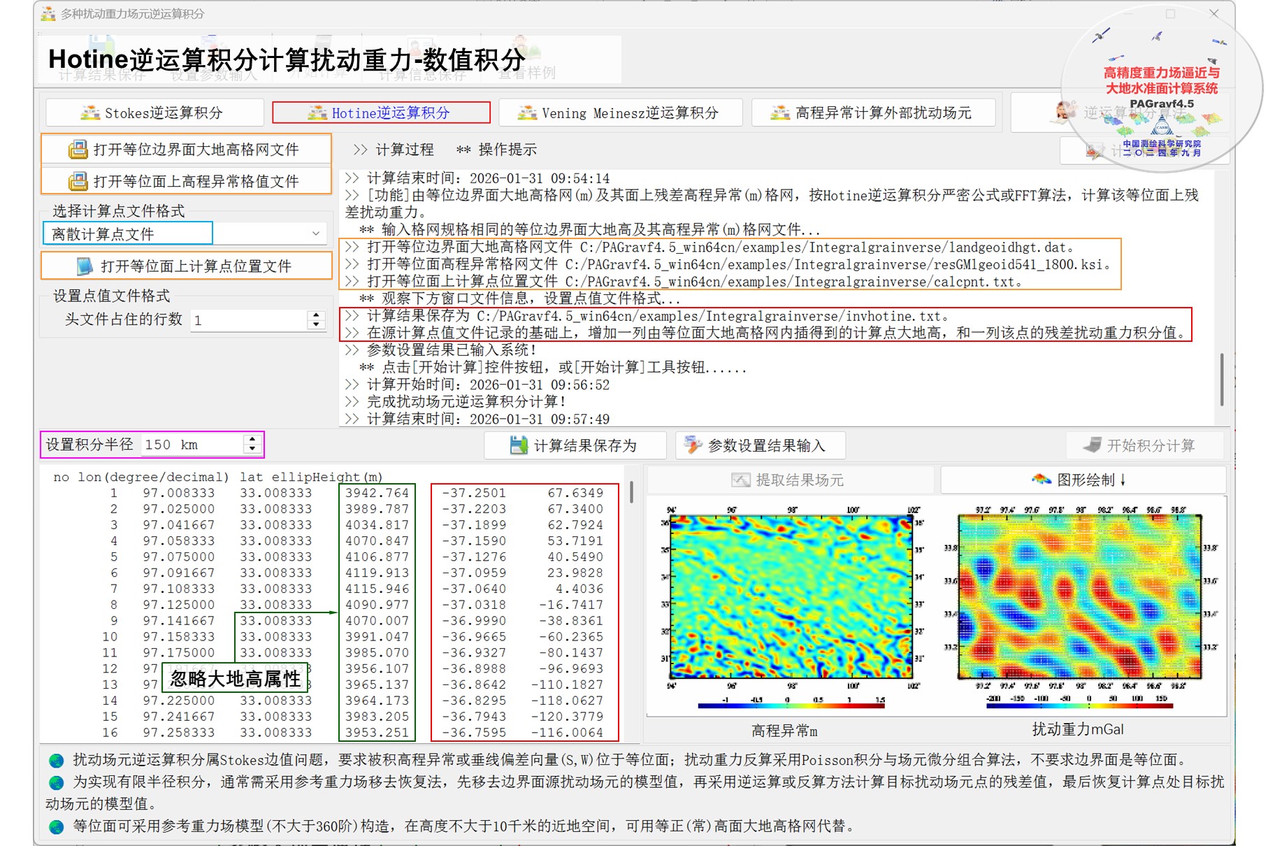Select the -37.2501 value cell
The image size is (1268, 846).
pyautogui.click(x=474, y=493)
